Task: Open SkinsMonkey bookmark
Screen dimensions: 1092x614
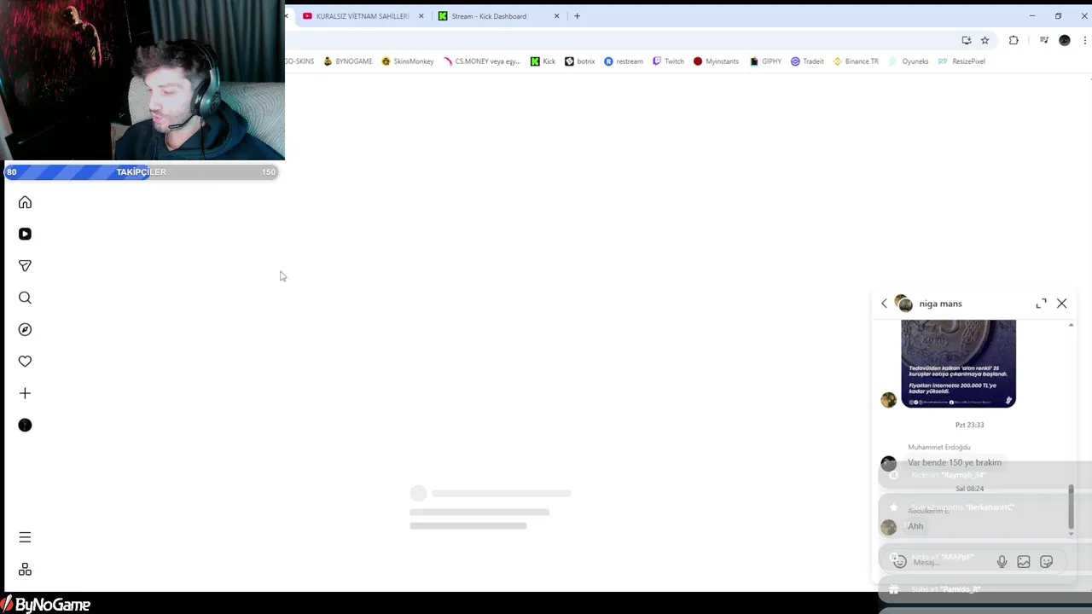Action: [x=408, y=61]
